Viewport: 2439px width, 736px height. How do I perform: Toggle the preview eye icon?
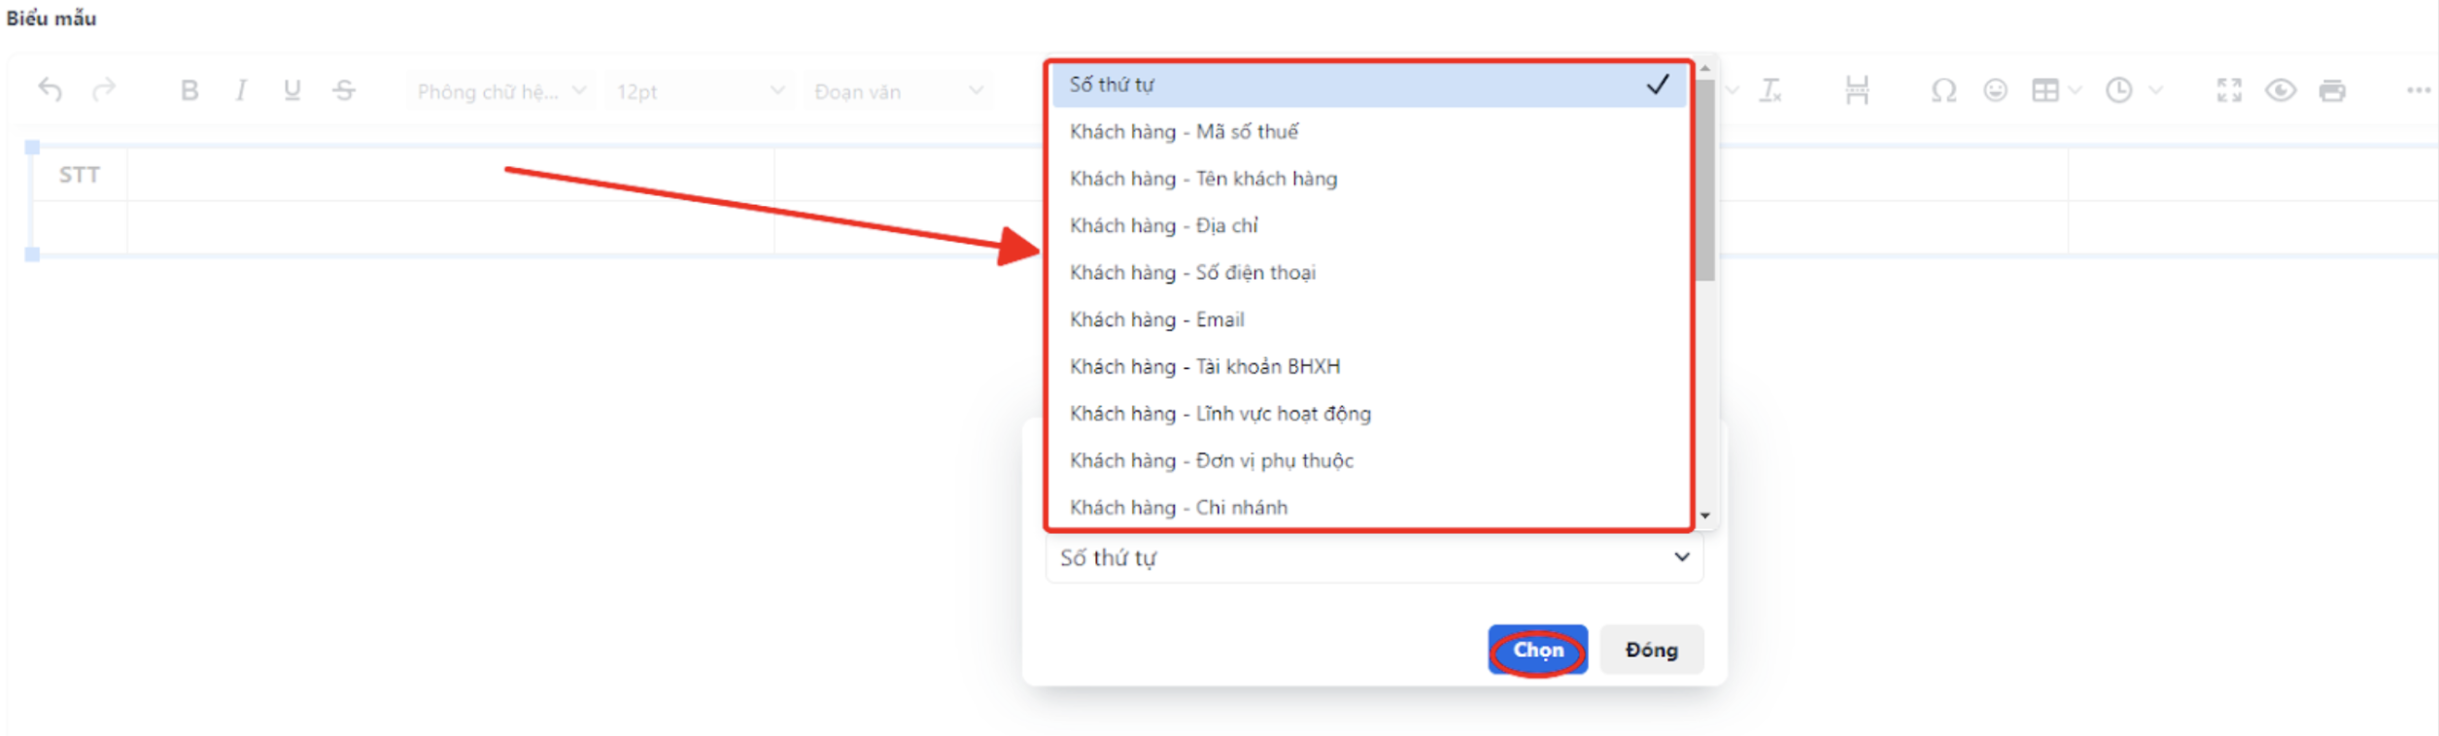tap(2281, 89)
